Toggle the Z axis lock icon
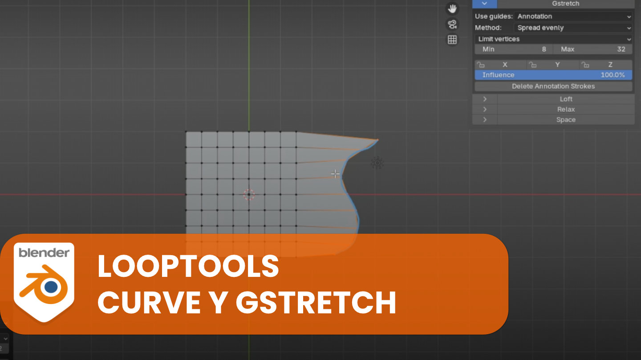The image size is (641, 360). [x=586, y=64]
